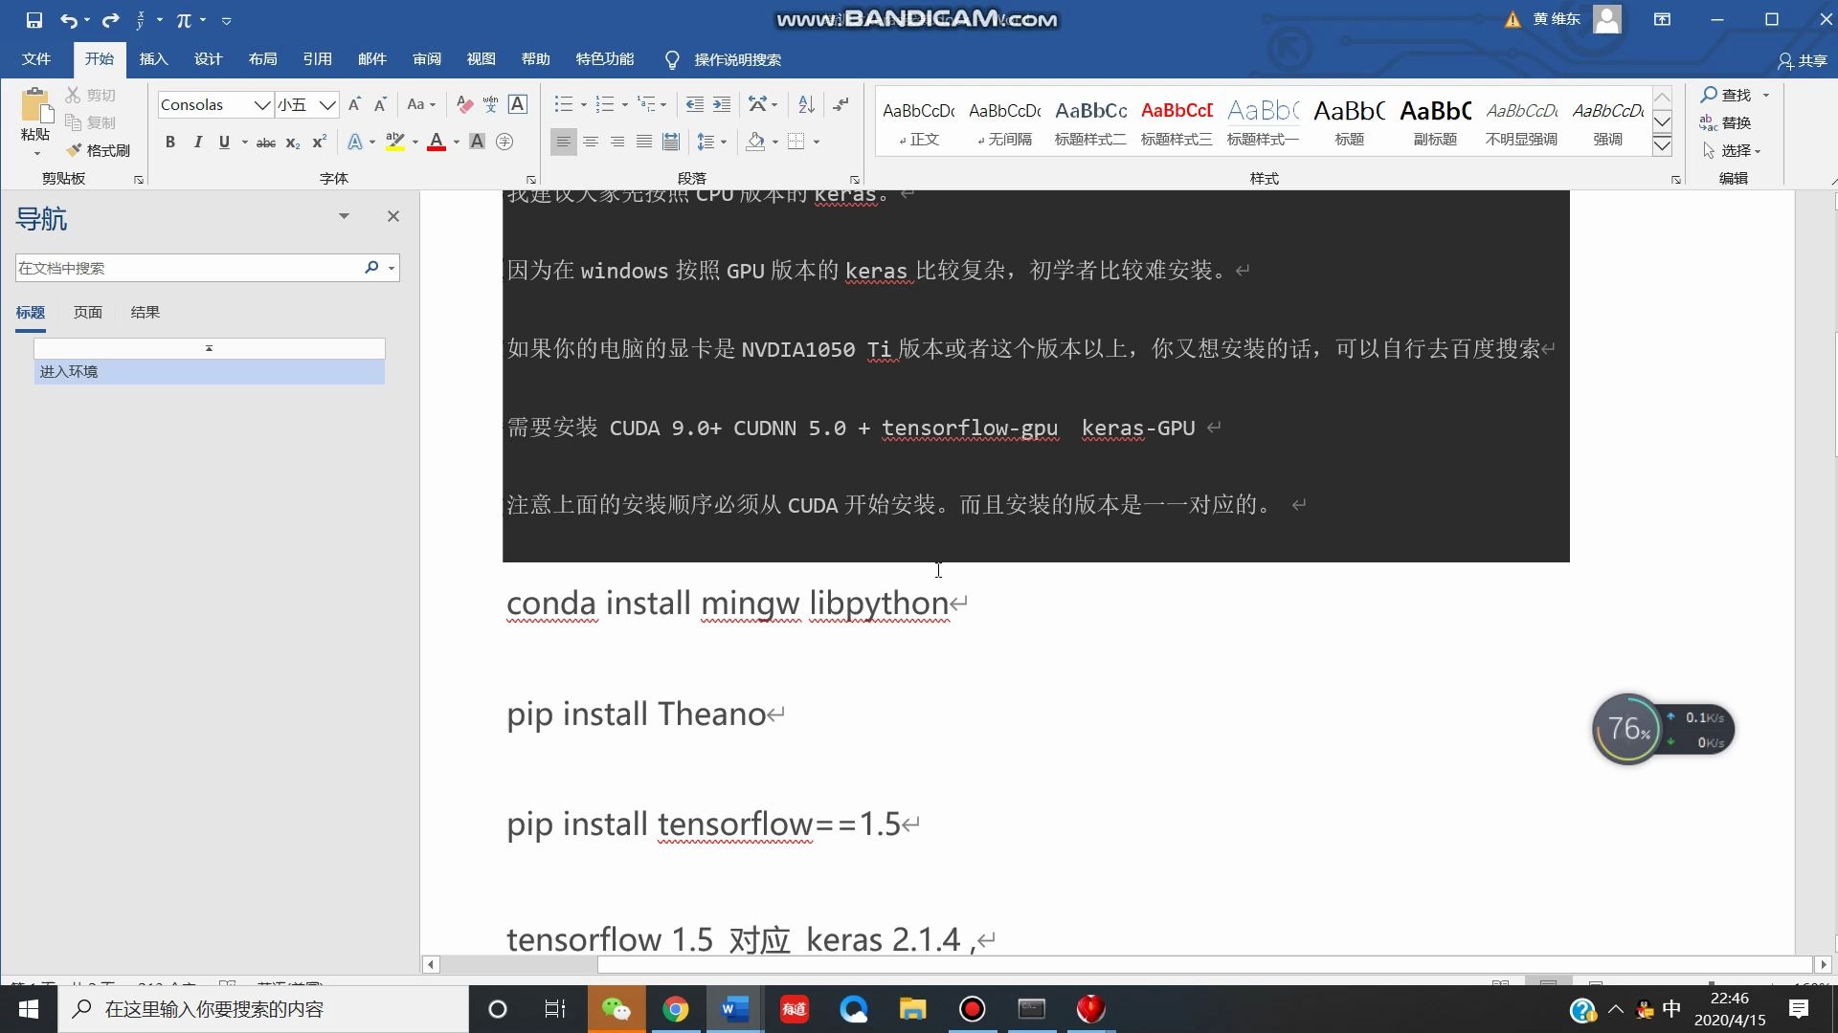Apply yellow text highlight color
Viewport: 1838px width, 1033px height.
coord(394,142)
